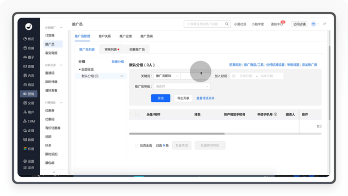The height and width of the screenshot is (196, 348).
Task: Open the 审核列表 sub-tab
Action: 112,50
